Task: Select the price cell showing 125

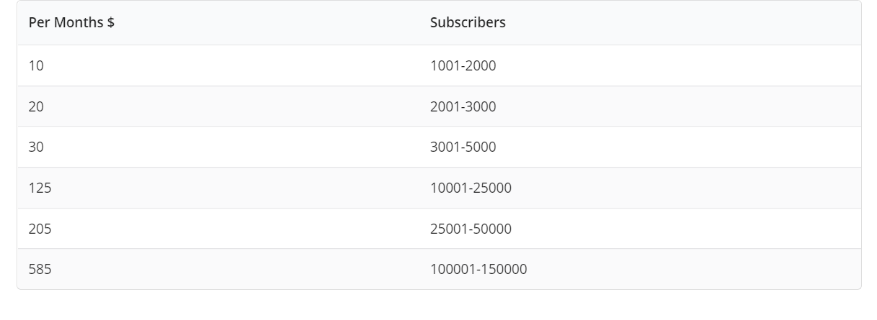Action: point(40,188)
